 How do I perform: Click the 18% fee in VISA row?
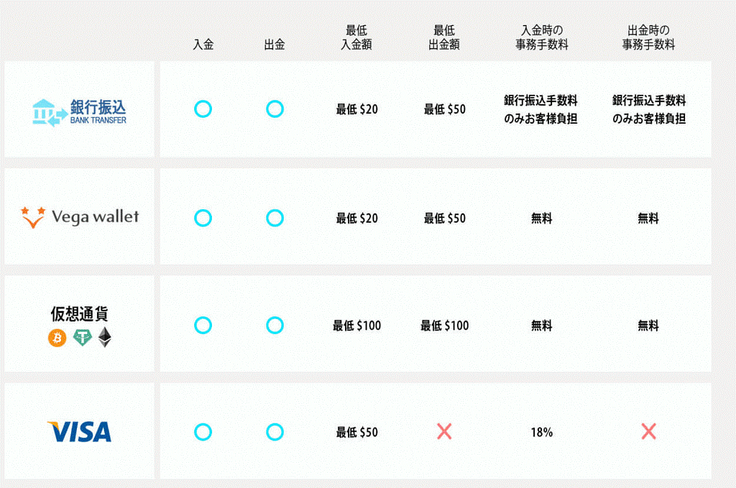click(541, 433)
